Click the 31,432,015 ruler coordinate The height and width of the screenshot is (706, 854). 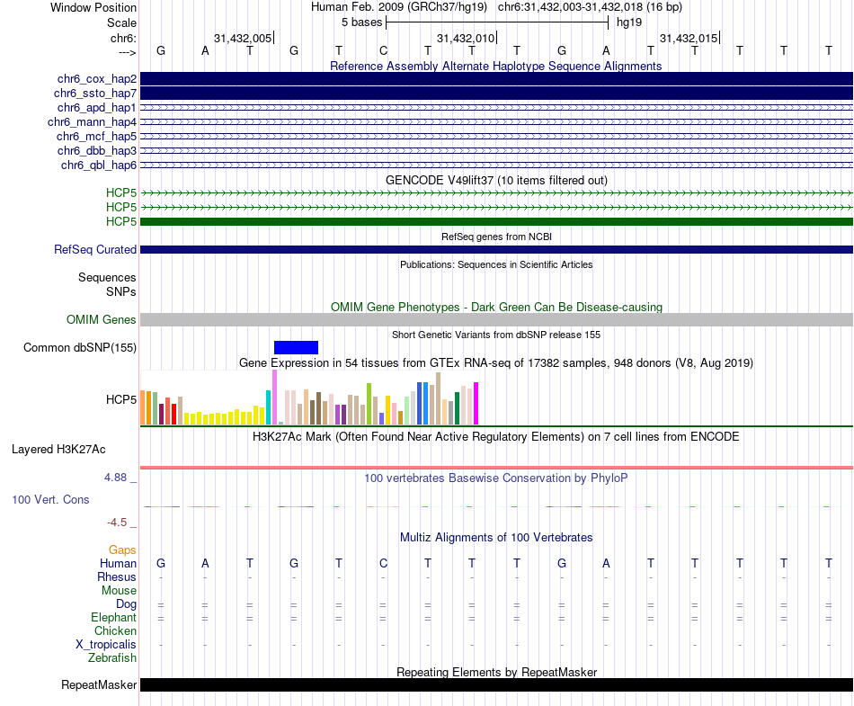pos(689,38)
